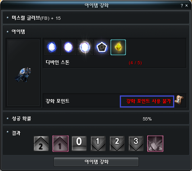Close the 아이템 강화 window
Screen dimensions: 192x171
(187, 6)
